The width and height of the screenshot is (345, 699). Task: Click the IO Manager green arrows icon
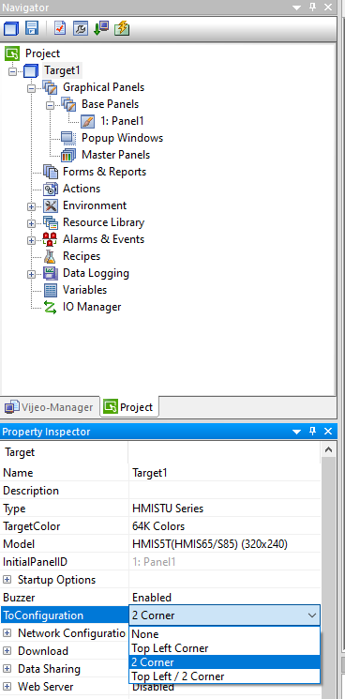(x=50, y=307)
